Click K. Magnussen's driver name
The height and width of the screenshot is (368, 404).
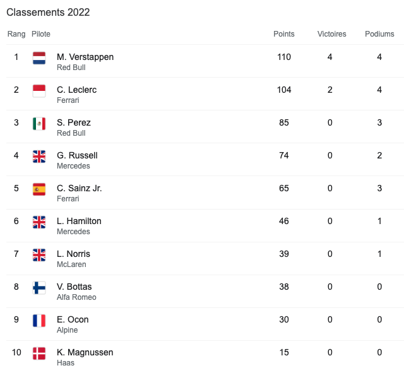[85, 352]
